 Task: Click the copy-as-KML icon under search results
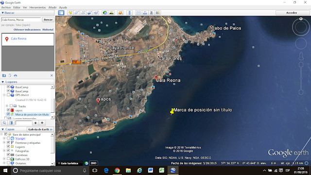pyautogui.click(x=10, y=76)
